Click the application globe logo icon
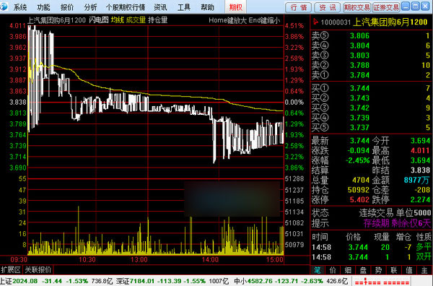 pos(4,6)
